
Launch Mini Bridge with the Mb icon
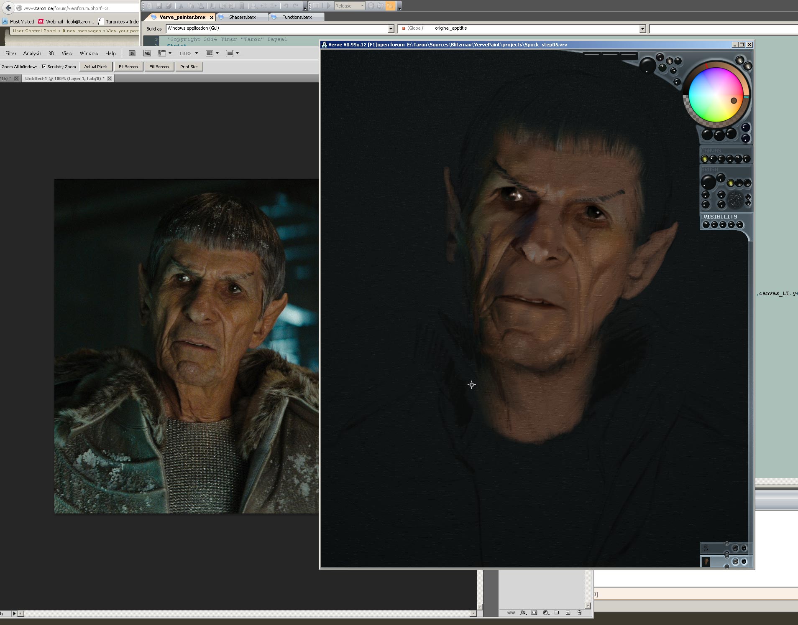click(147, 53)
